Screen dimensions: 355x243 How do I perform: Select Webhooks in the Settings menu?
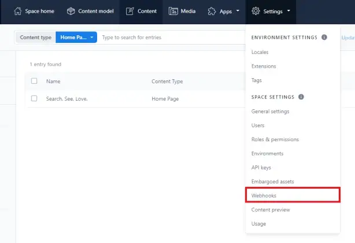pos(293,195)
